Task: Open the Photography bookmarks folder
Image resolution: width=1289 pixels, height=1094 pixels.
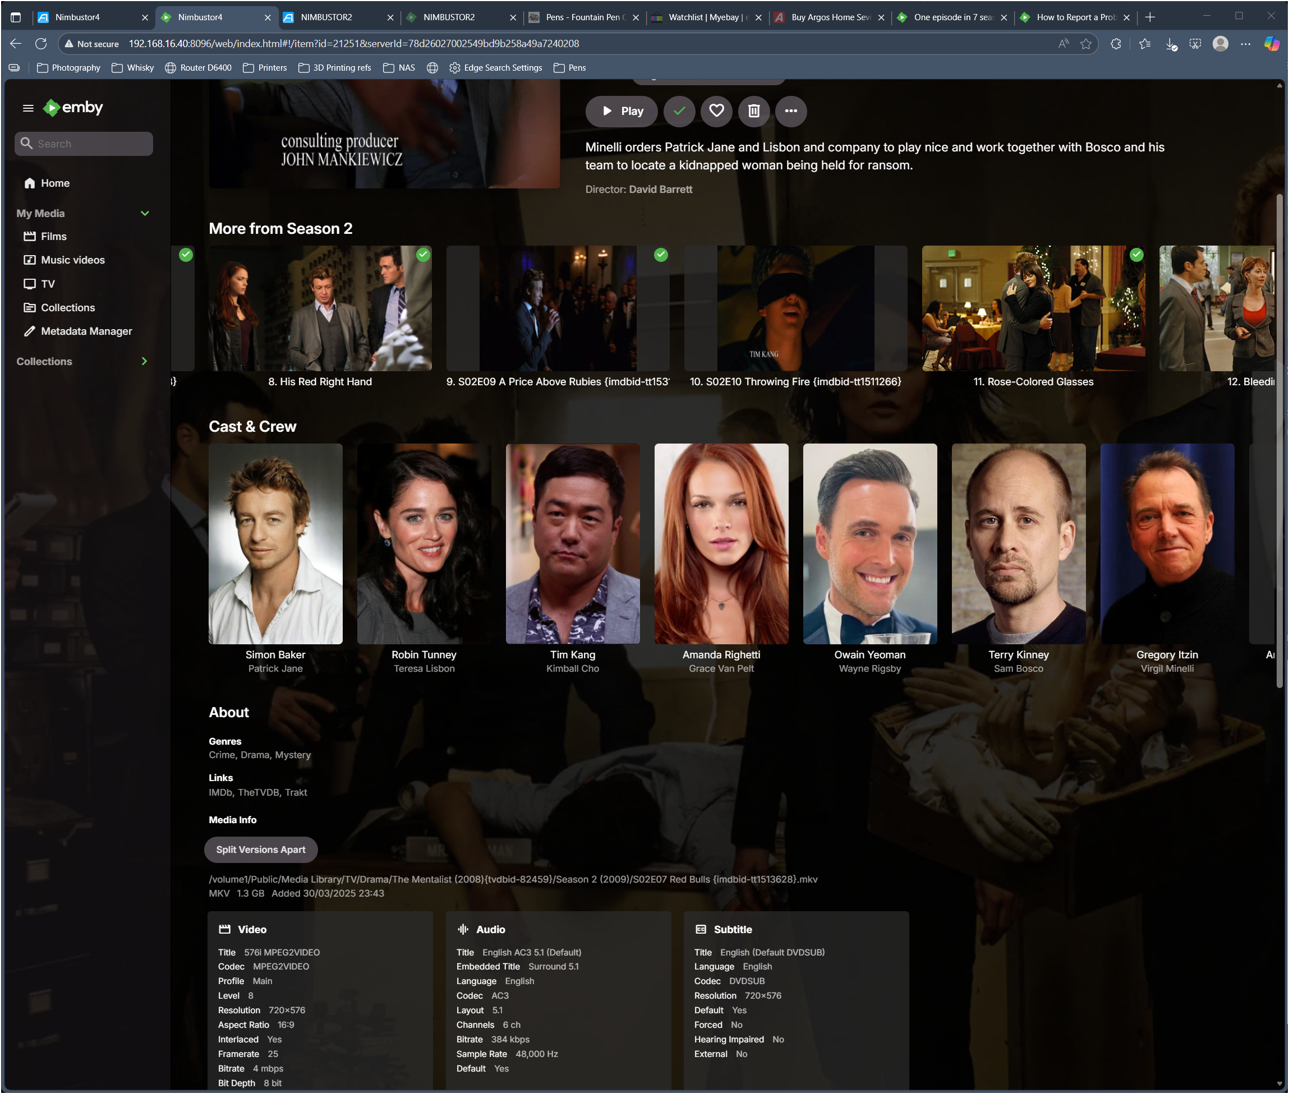Action: [68, 68]
